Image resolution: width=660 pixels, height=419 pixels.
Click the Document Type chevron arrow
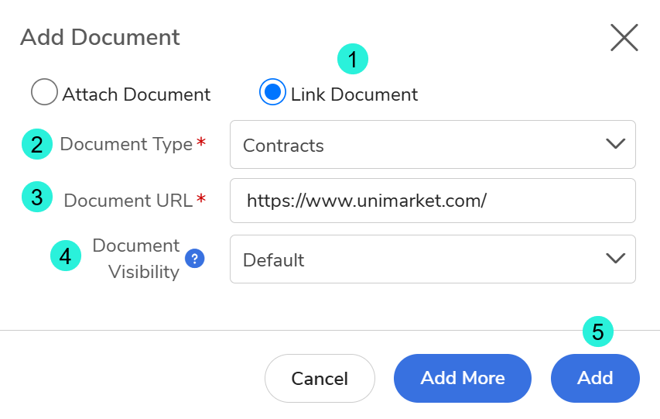tap(615, 144)
